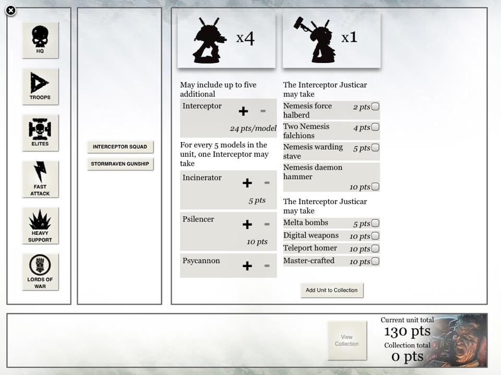501x375 pixels.
Task: Select the Troops category icon
Action: coord(40,86)
